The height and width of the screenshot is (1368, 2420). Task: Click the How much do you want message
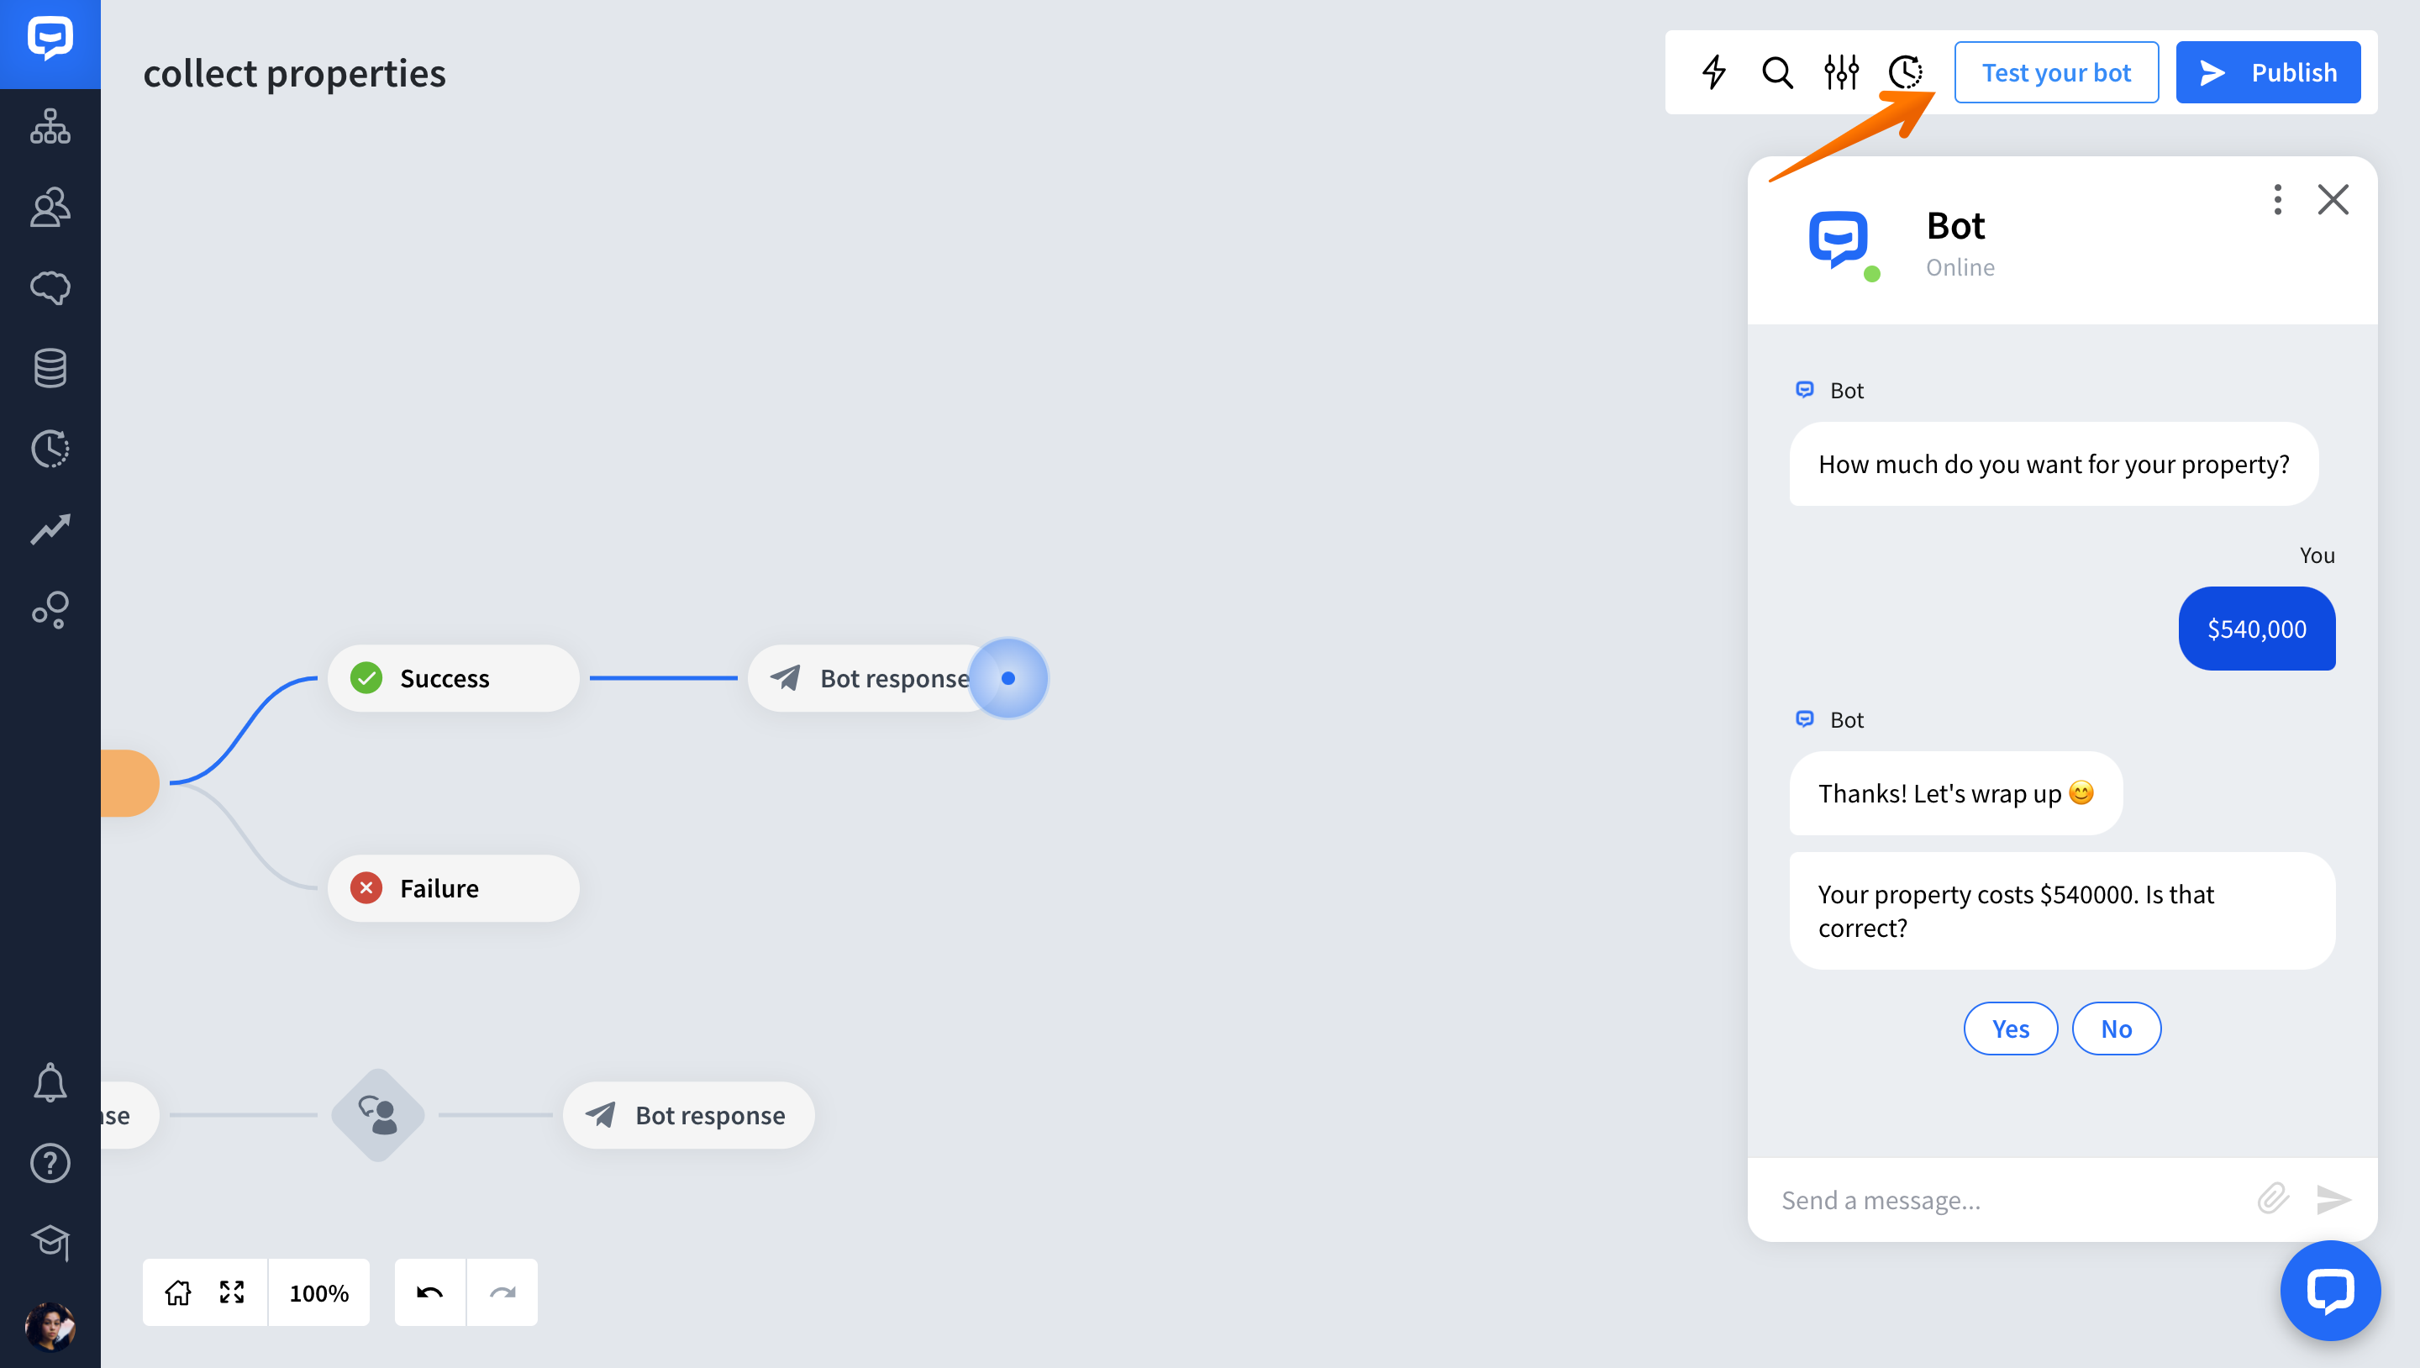[x=2054, y=464]
